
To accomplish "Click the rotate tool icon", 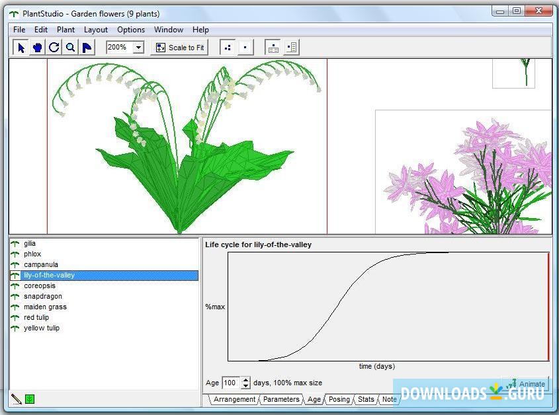I will (x=54, y=47).
